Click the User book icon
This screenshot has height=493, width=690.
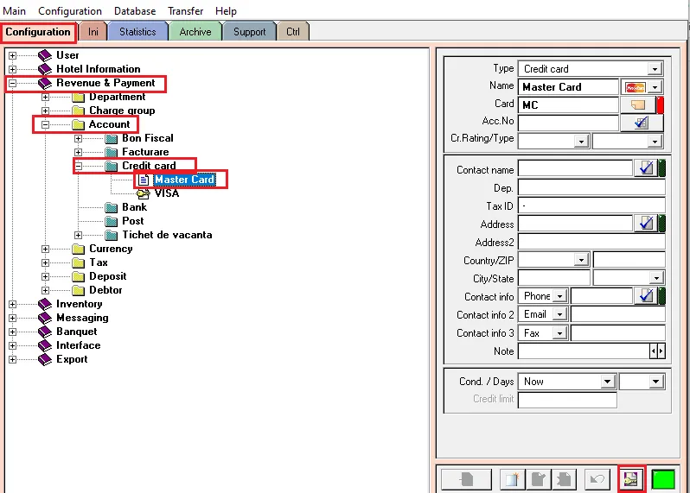pyautogui.click(x=45, y=55)
